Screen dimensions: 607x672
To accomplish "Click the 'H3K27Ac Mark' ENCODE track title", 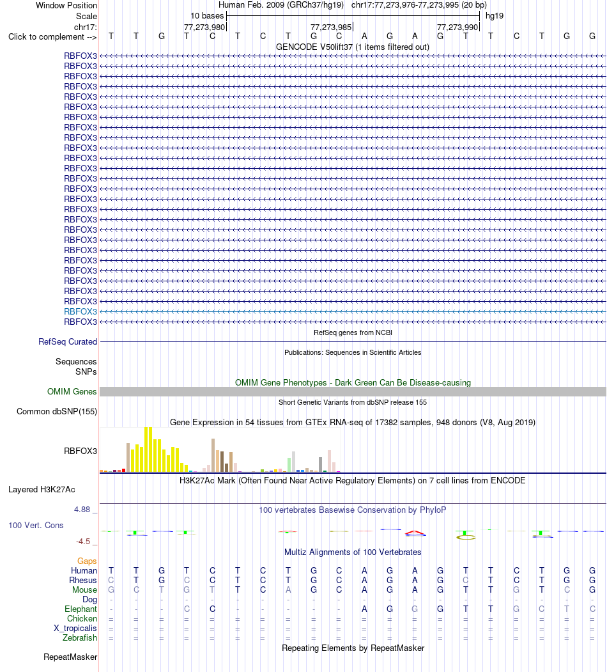I will 352,480.
